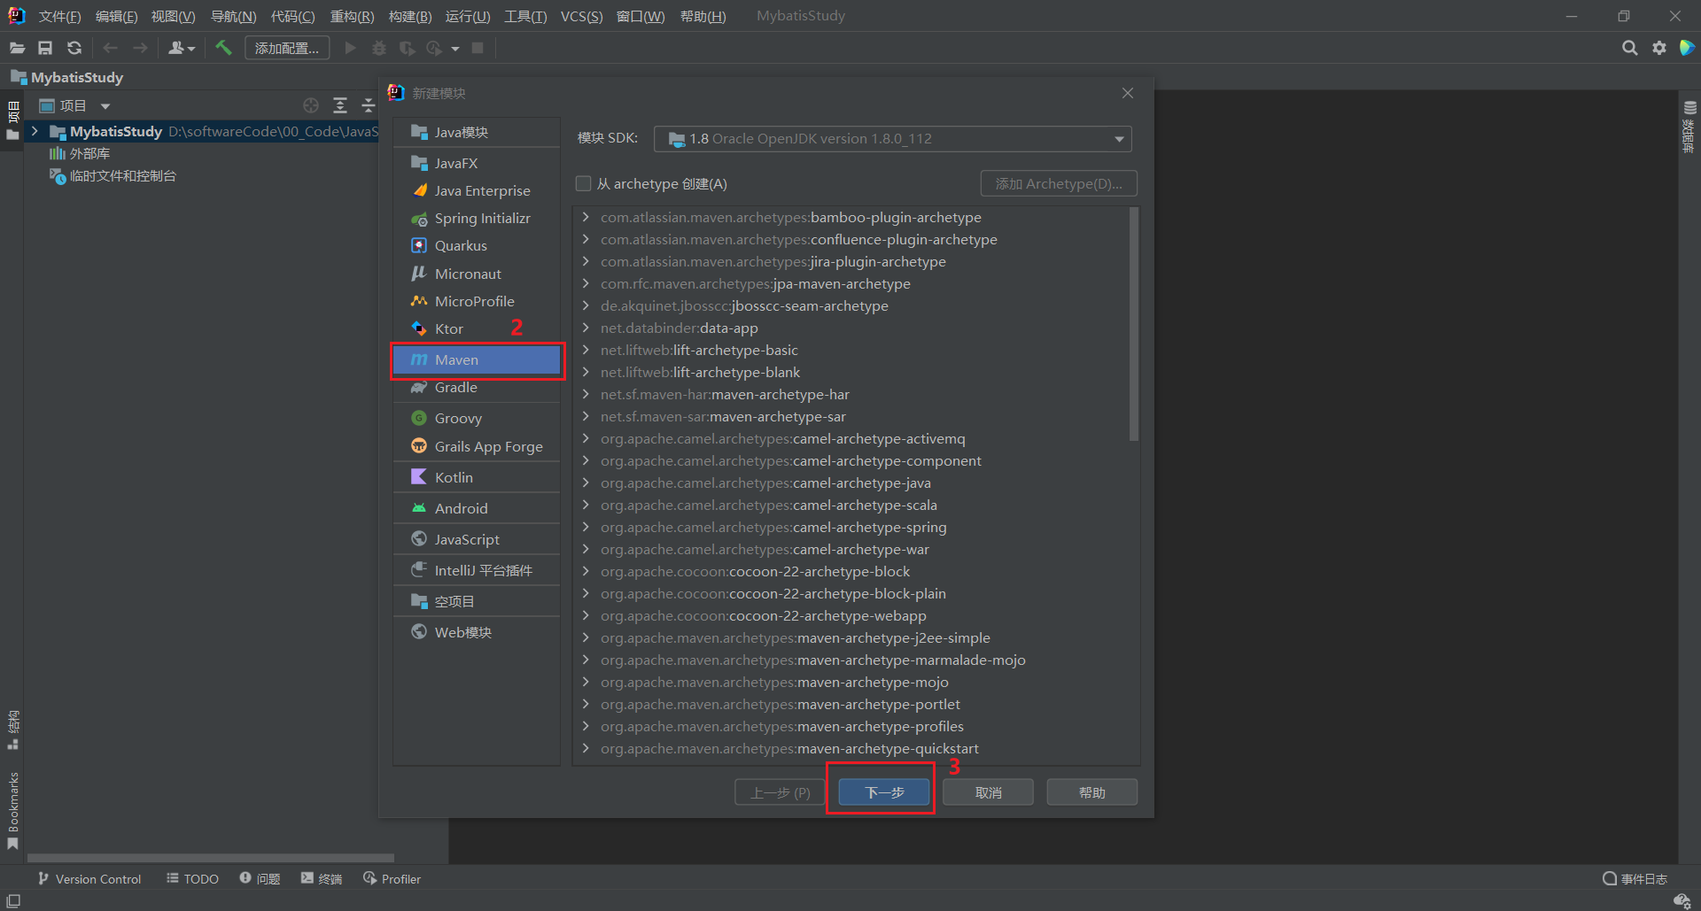Open the 编辑(E) menu

pos(116,16)
